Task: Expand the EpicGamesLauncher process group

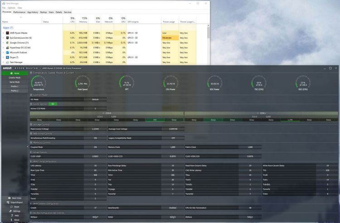Action: (x=3, y=38)
